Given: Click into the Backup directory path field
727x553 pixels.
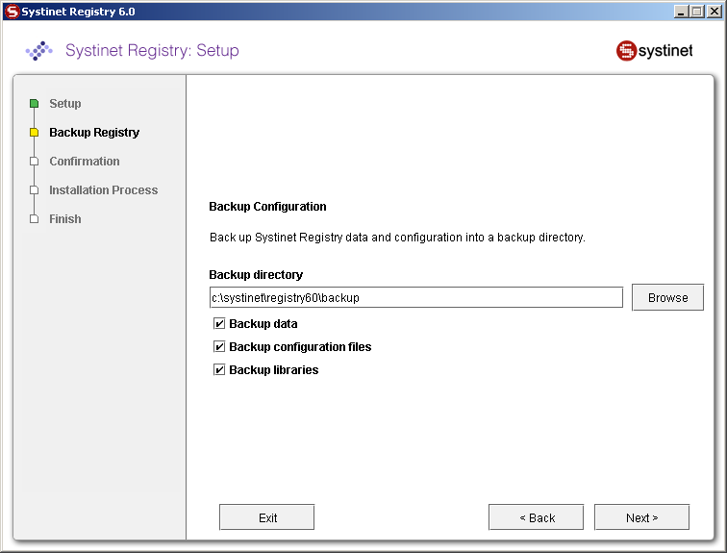Looking at the screenshot, I should pyautogui.click(x=415, y=297).
